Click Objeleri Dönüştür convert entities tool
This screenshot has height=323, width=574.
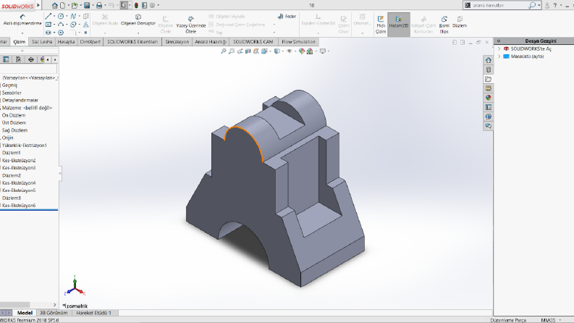click(138, 20)
